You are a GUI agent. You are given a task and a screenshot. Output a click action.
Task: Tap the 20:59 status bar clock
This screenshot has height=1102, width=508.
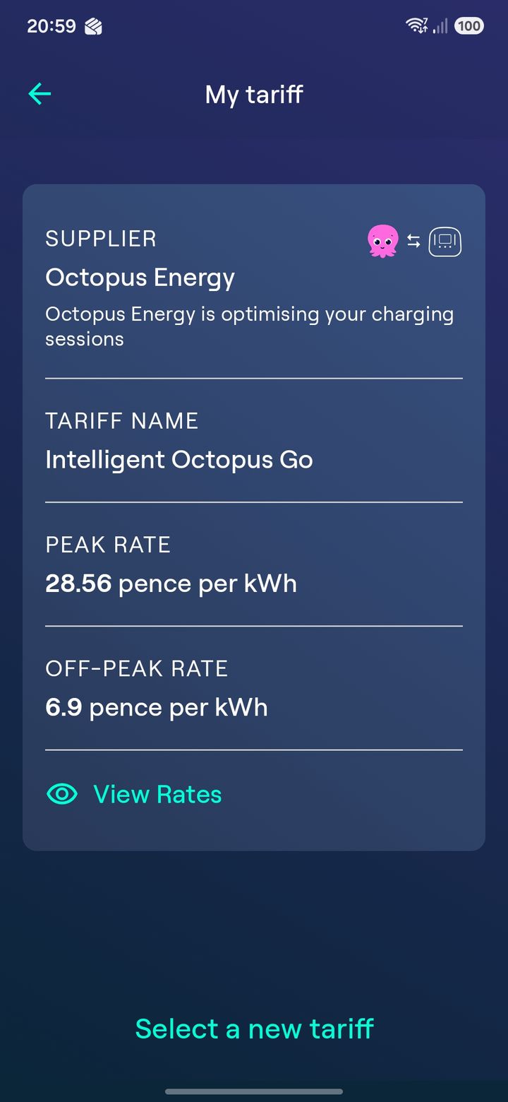[x=52, y=26]
